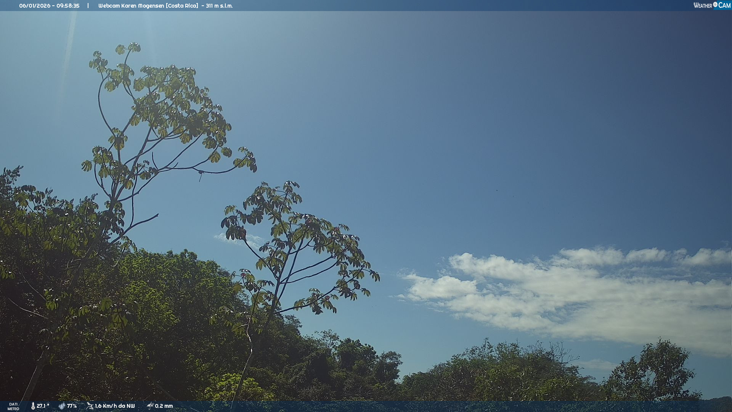
Task: Click the [Costa Rica] location text
Action: click(182, 6)
